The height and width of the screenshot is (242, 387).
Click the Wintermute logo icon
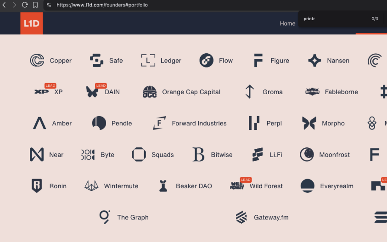coord(91,186)
